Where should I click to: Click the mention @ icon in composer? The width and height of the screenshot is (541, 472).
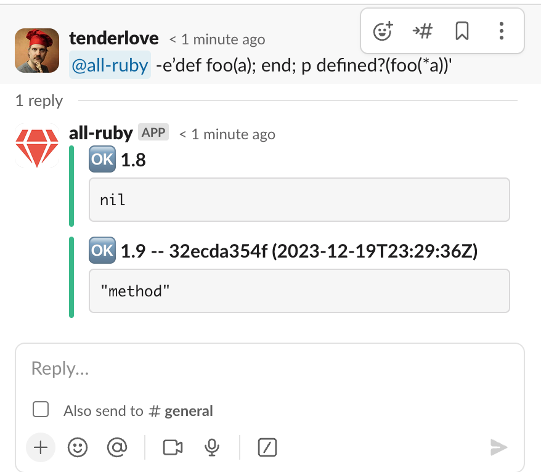[116, 447]
